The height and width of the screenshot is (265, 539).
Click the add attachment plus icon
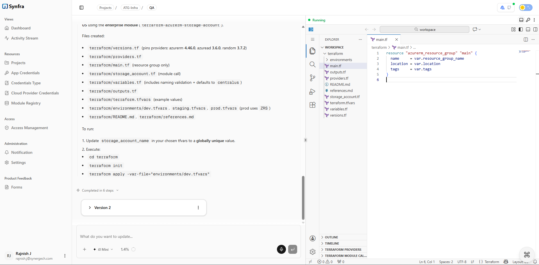point(85,249)
